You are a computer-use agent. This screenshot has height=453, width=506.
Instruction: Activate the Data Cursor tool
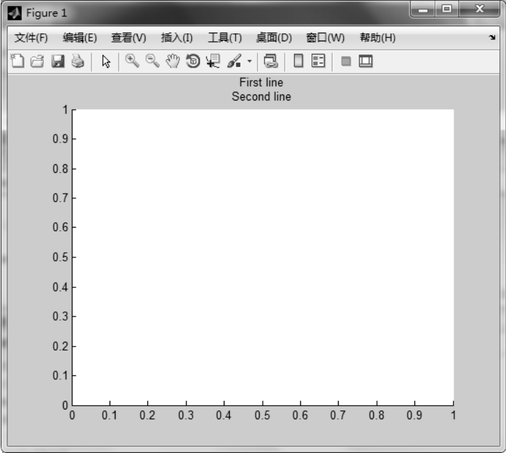tap(213, 61)
